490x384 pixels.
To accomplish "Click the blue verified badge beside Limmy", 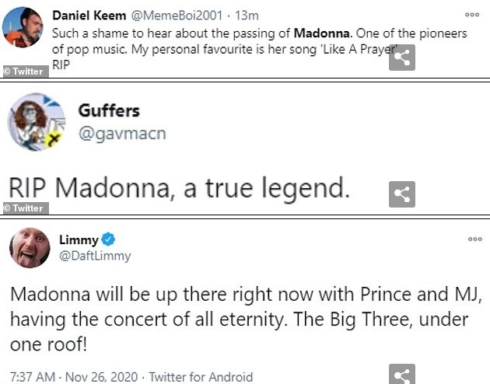I will 110,239.
